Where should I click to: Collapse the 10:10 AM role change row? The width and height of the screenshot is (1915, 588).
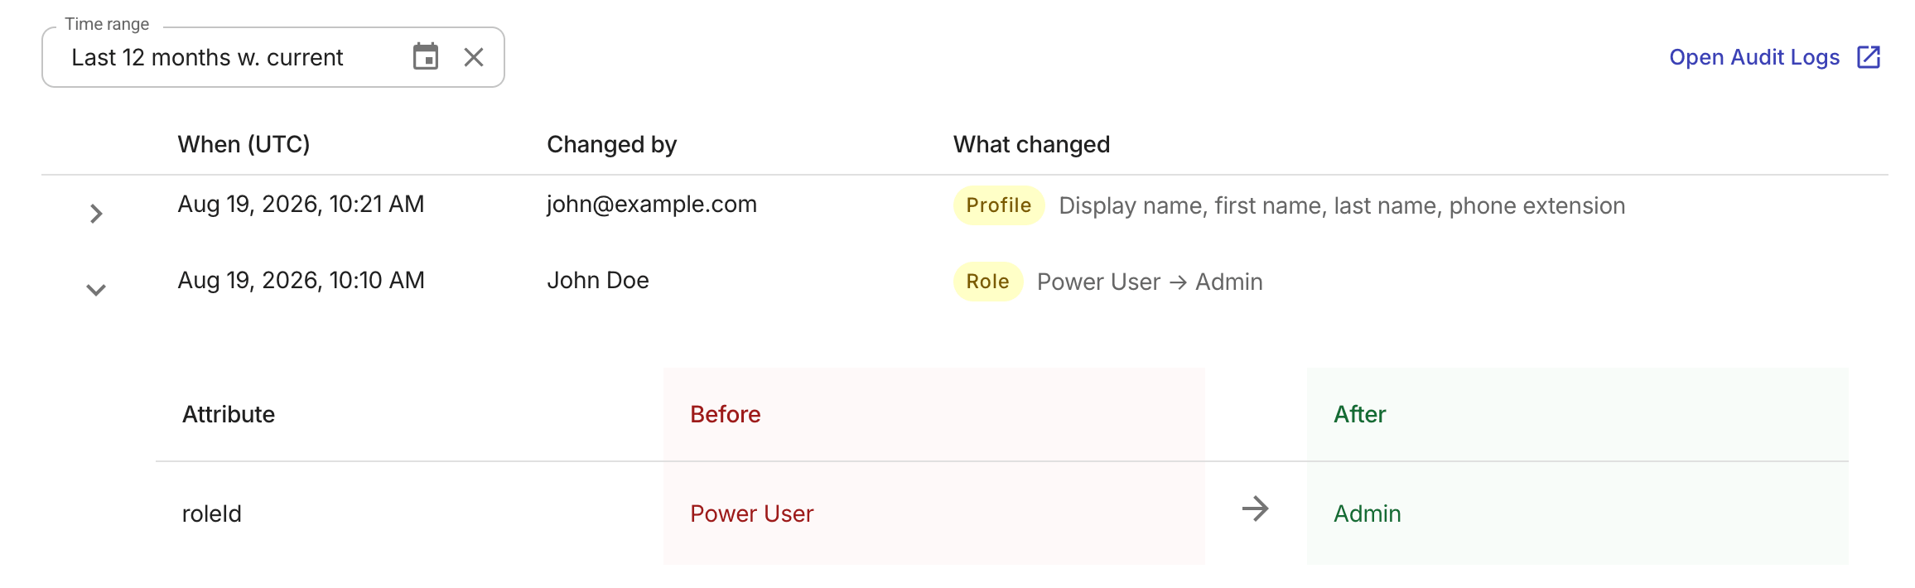pos(96,290)
